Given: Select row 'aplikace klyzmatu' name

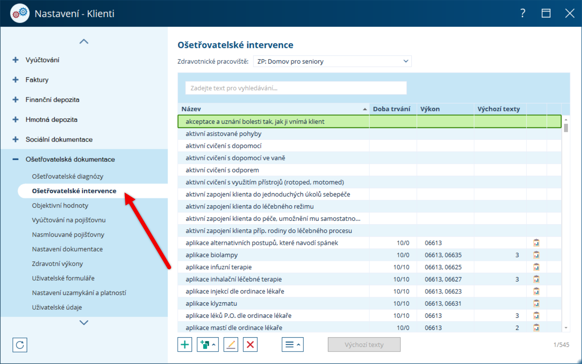Looking at the screenshot, I should point(211,303).
